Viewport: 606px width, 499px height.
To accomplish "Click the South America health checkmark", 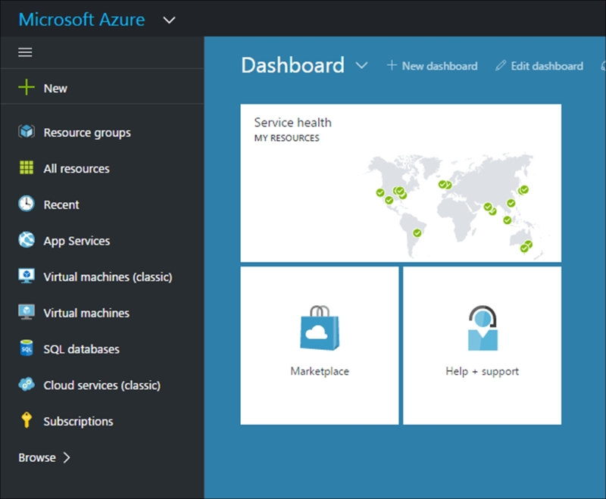I will click(x=417, y=233).
